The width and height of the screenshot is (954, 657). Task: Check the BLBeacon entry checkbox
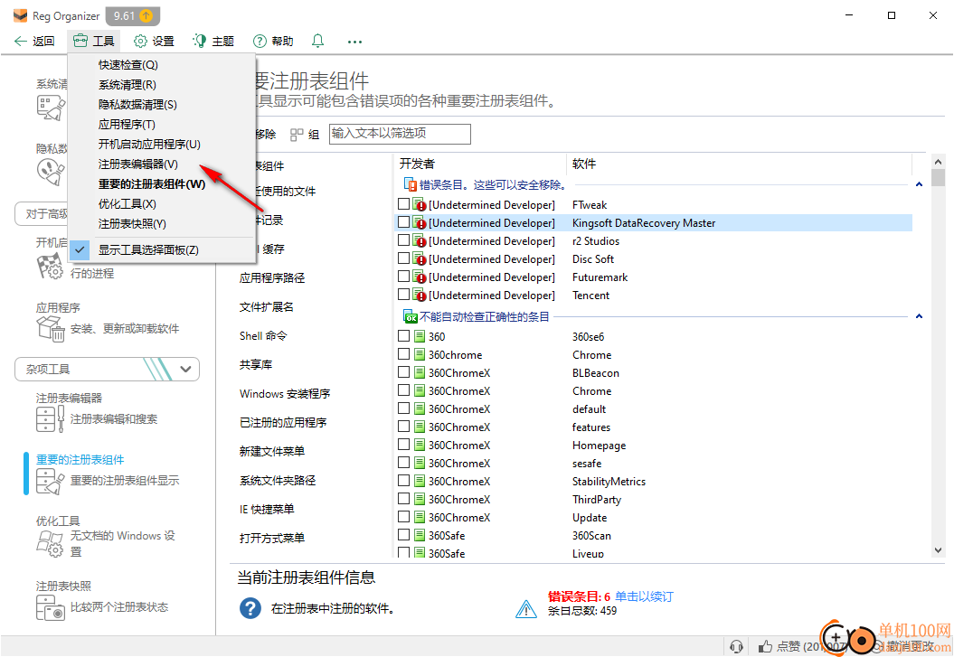(403, 371)
